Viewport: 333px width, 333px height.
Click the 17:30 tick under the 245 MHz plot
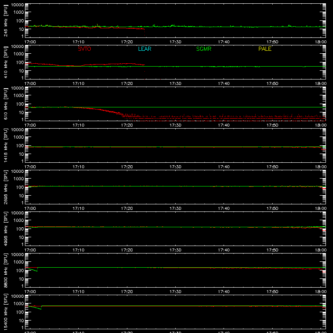(175, 42)
